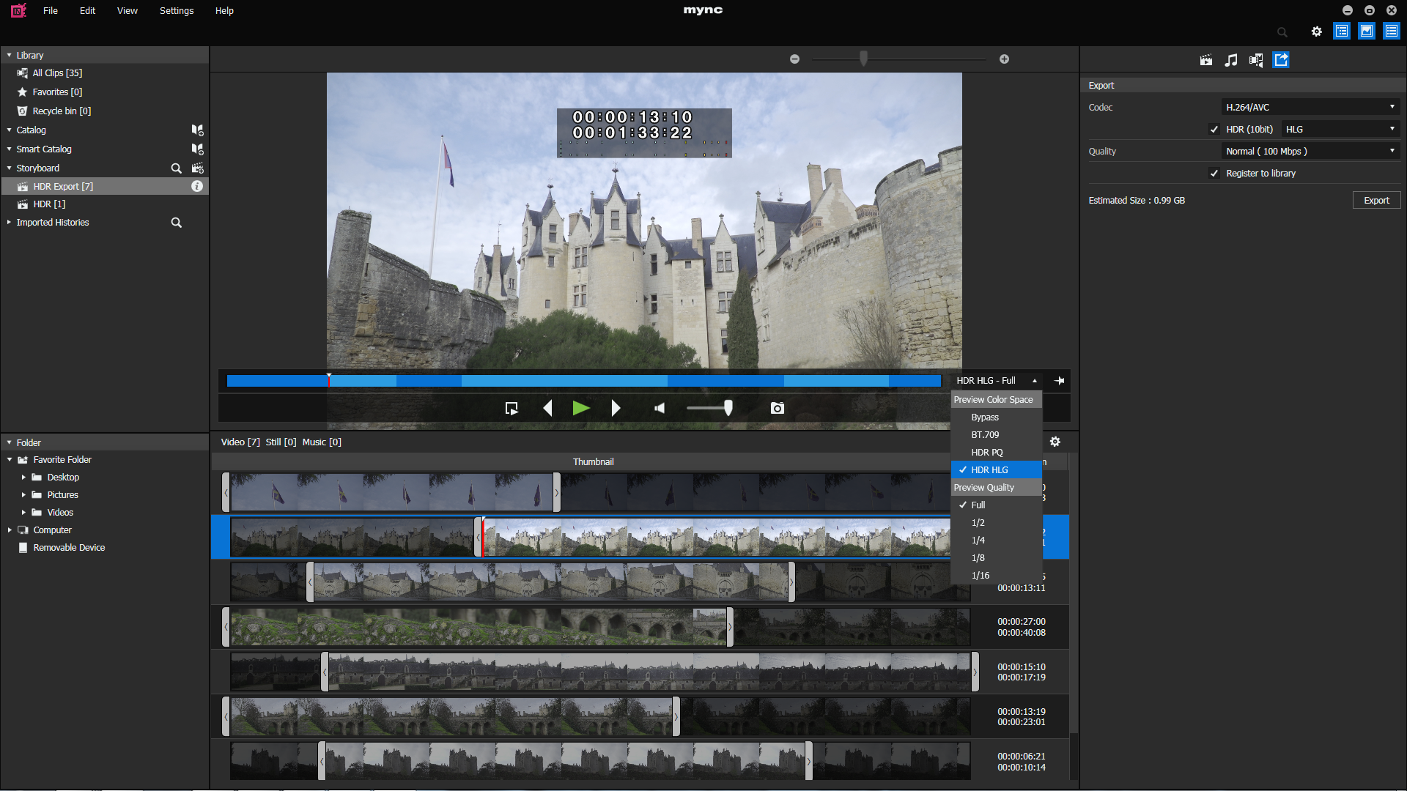Click the speaker mute icon

pos(660,408)
